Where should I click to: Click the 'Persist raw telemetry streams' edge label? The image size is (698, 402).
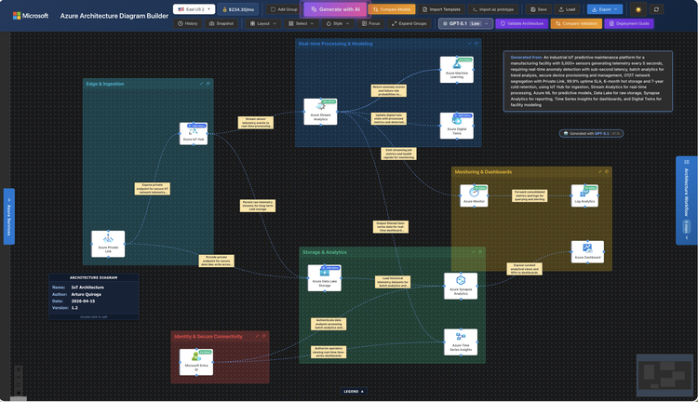click(258, 206)
